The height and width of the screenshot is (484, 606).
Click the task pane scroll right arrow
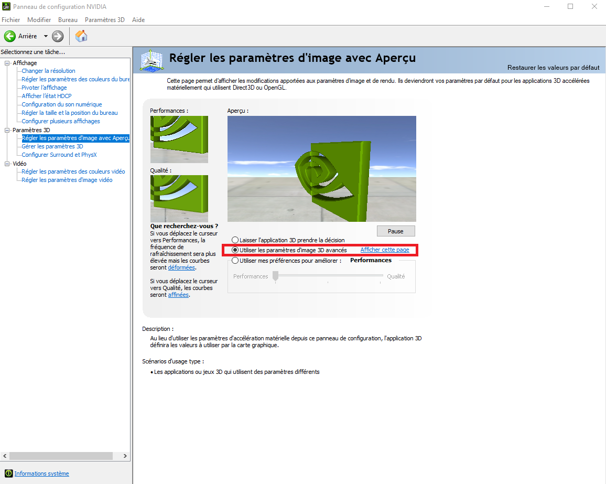pyautogui.click(x=125, y=456)
